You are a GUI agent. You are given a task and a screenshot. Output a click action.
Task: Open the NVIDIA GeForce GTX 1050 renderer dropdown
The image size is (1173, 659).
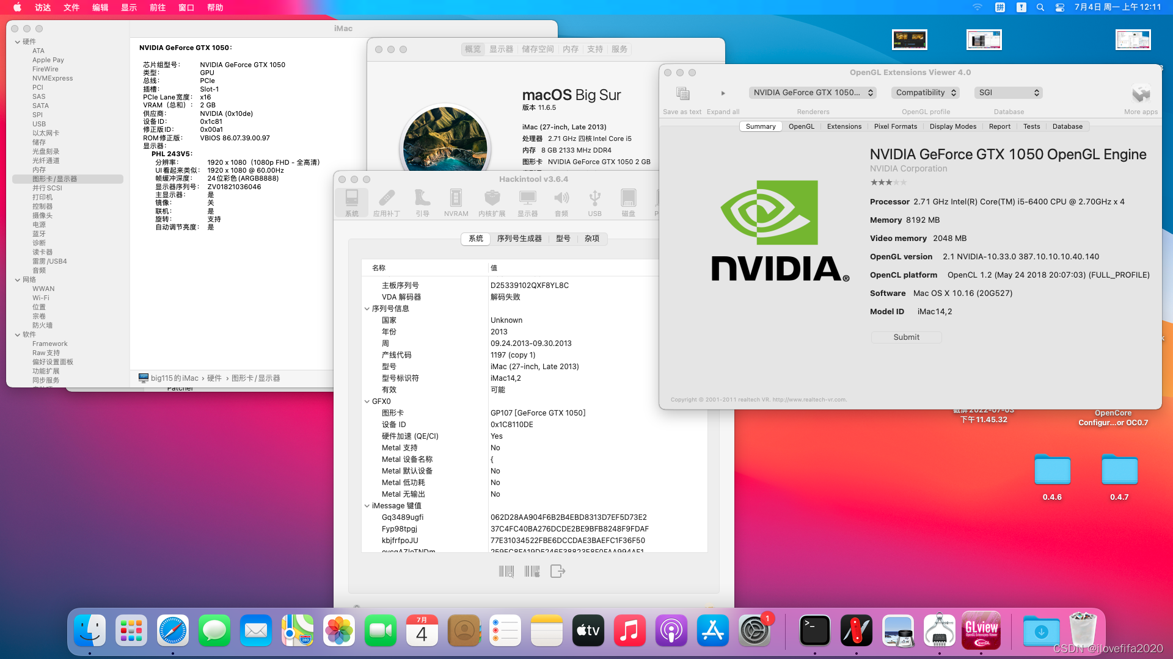(813, 93)
